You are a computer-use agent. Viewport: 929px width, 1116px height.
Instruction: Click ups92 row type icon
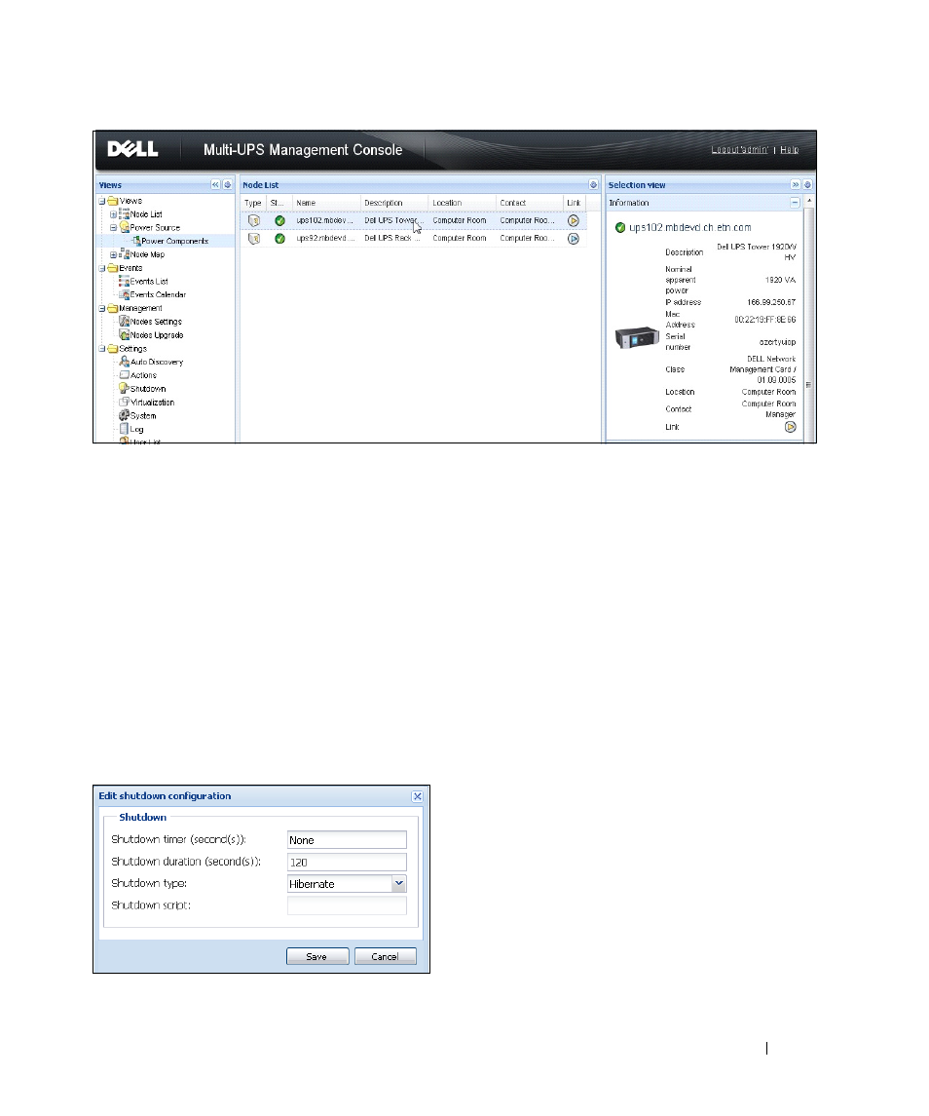pyautogui.click(x=254, y=239)
